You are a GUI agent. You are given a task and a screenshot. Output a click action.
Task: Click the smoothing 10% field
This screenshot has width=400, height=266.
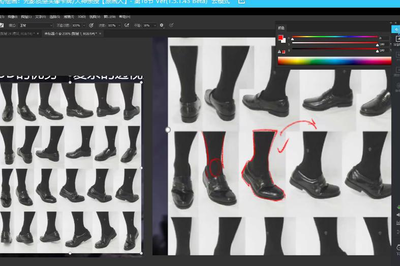(147, 25)
